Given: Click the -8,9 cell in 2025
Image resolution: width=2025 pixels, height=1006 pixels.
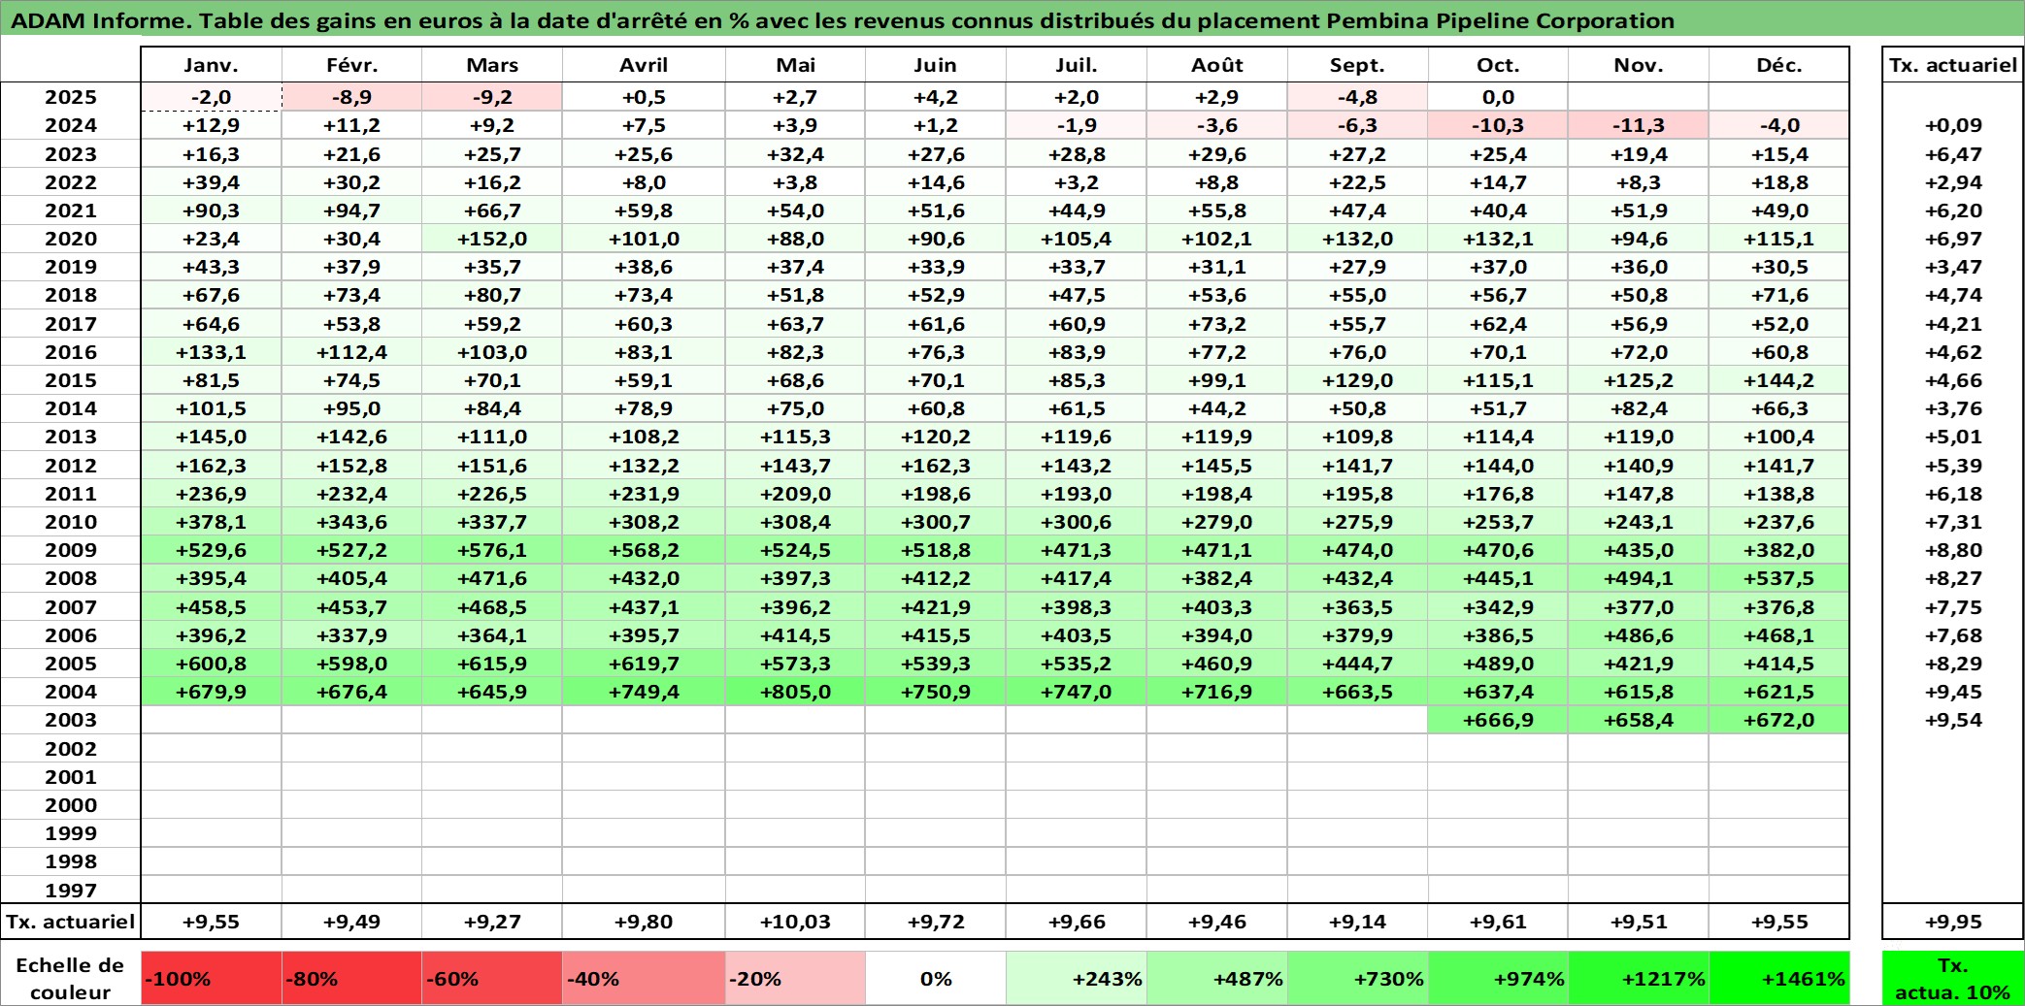Looking at the screenshot, I should (351, 97).
